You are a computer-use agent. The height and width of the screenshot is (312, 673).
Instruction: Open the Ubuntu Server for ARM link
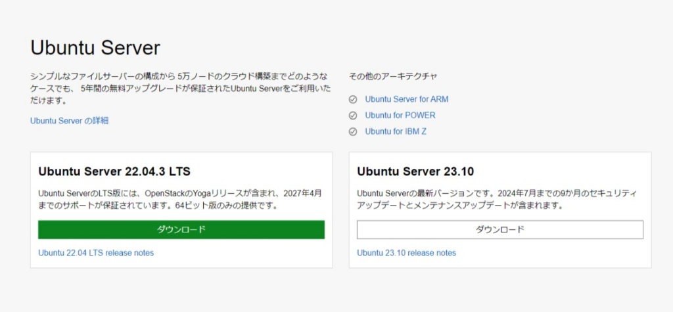click(x=406, y=99)
